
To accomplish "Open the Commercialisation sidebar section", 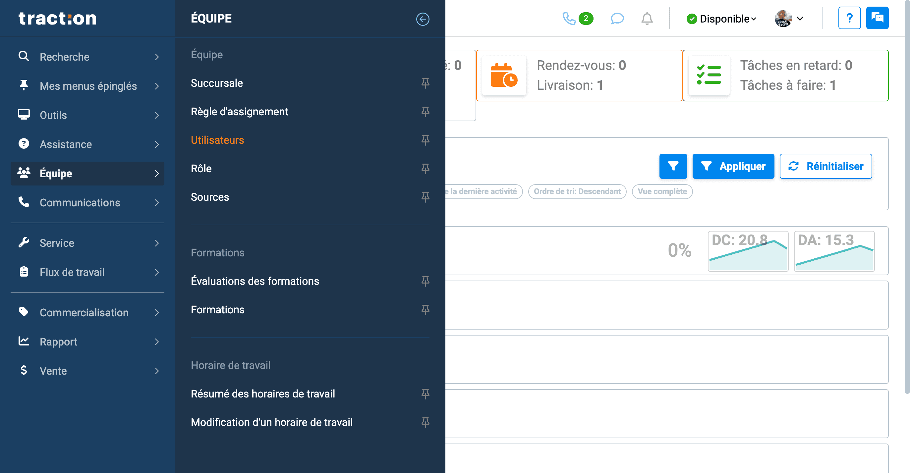I will pyautogui.click(x=87, y=312).
